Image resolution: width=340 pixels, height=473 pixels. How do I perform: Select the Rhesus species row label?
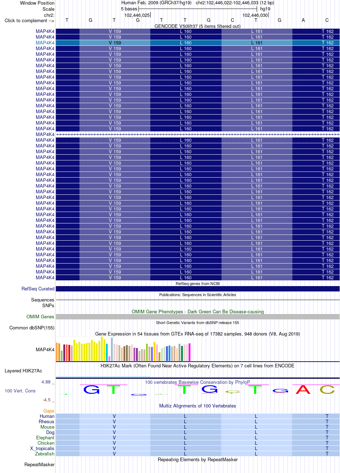tap(47, 421)
